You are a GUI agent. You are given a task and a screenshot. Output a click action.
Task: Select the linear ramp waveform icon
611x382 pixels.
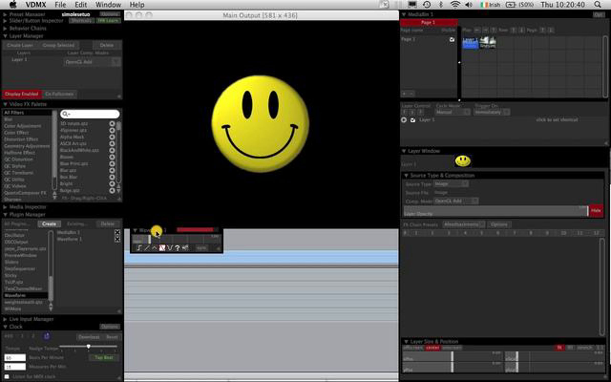147,248
